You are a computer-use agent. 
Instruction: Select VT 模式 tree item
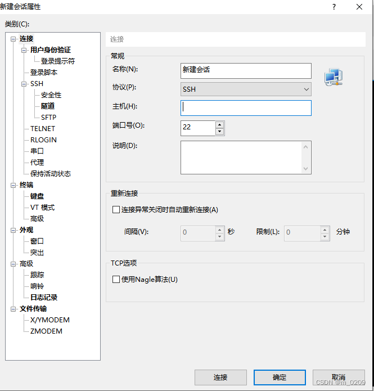pyautogui.click(x=42, y=207)
